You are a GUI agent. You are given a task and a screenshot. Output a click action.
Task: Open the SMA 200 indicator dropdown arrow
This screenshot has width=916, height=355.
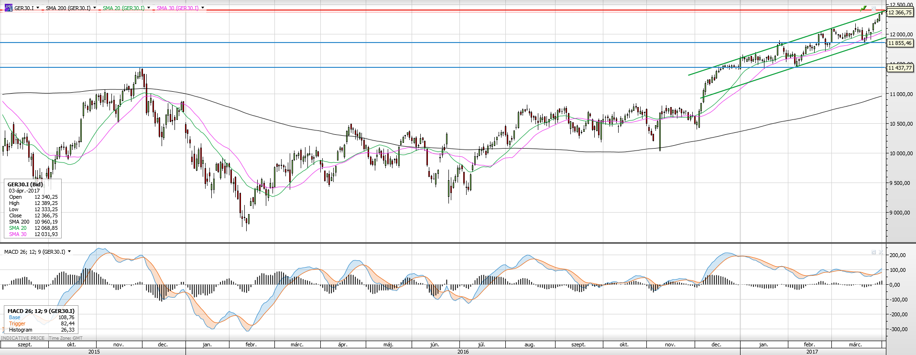[x=95, y=8]
